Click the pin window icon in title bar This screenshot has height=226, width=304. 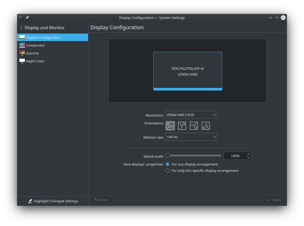27,18
